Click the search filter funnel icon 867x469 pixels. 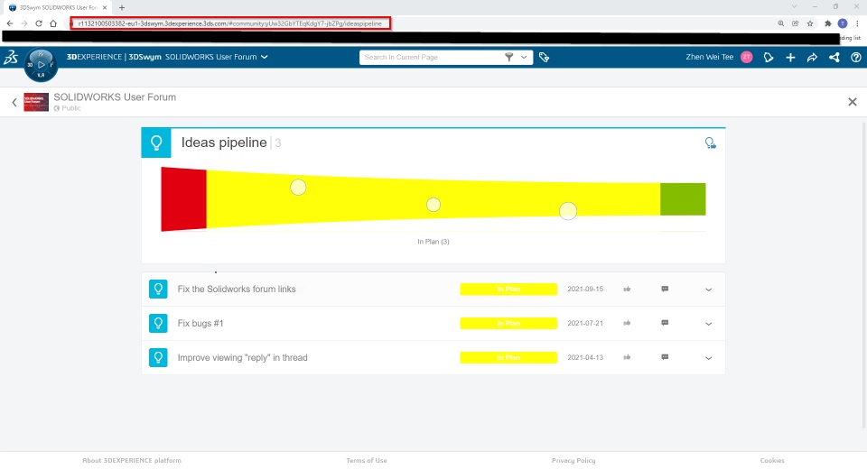point(508,57)
